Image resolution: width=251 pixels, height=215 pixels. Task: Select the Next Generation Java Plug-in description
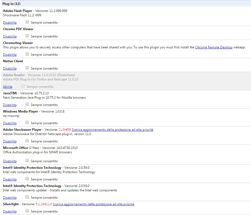(x=44, y=98)
